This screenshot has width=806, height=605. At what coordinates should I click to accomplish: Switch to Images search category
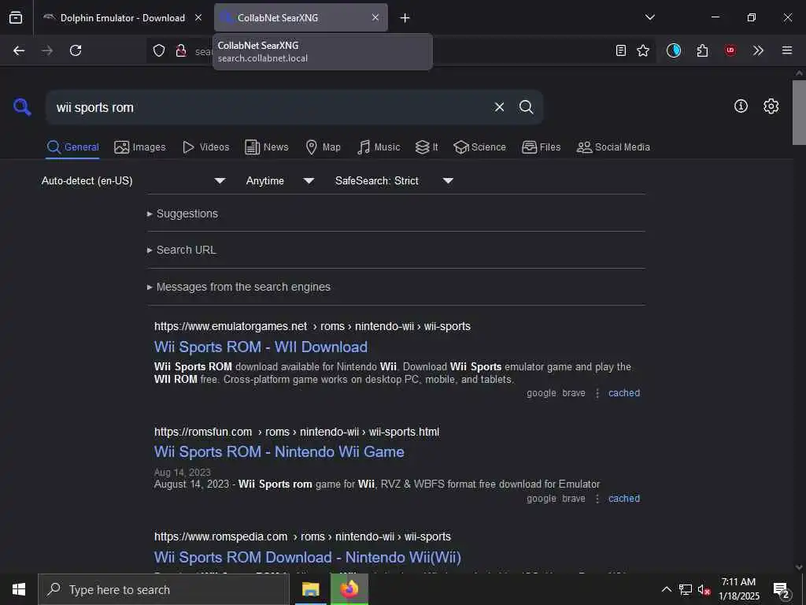coord(140,147)
